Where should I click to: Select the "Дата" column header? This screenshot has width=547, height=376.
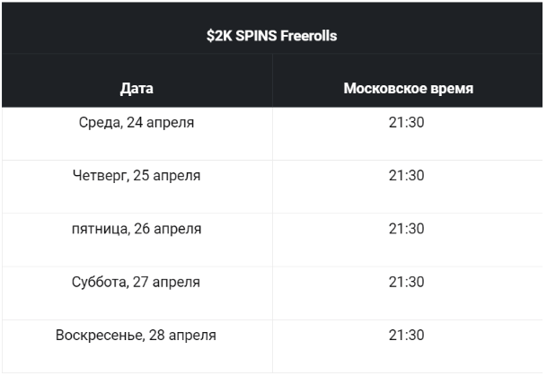(x=137, y=89)
